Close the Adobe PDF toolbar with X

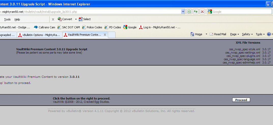coord(53,19)
